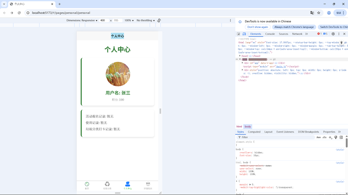348x195 pixels.
Task: Open a new browser tab
Action: [60, 4]
